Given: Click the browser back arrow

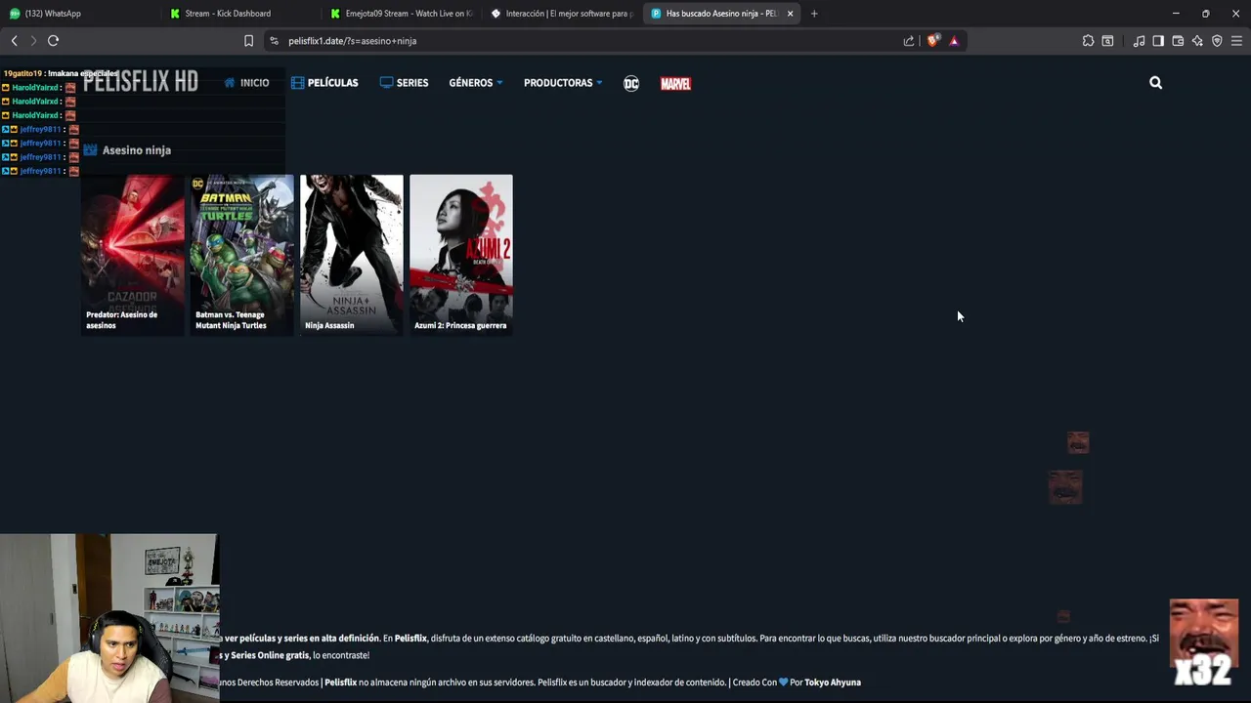Looking at the screenshot, I should [x=14, y=41].
